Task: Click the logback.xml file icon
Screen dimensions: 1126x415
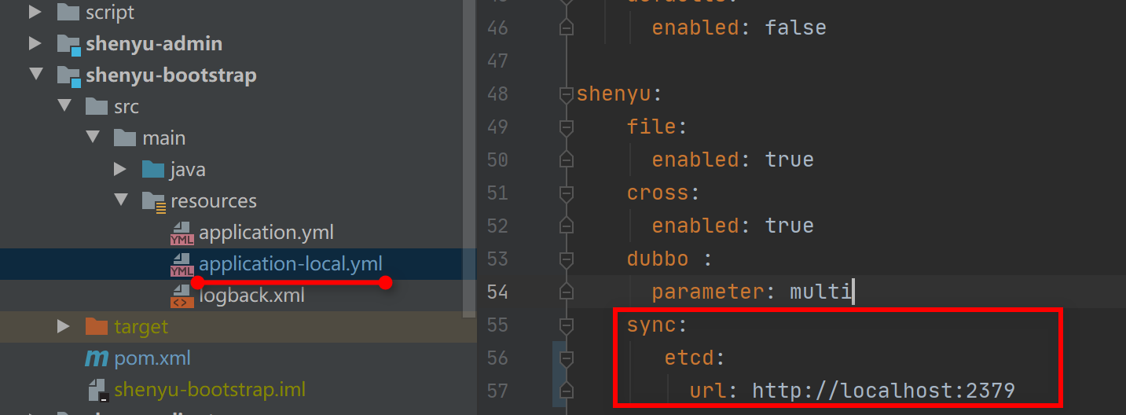Action: pyautogui.click(x=182, y=296)
